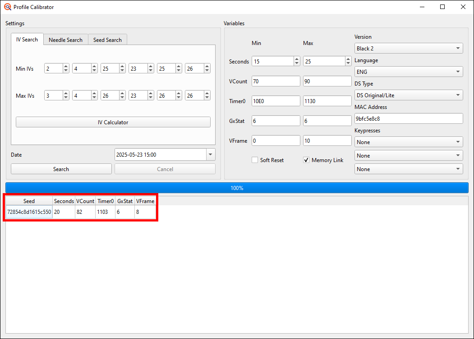Sort results by Seconds column header
Viewport: 474px width, 339px height.
pyautogui.click(x=64, y=201)
